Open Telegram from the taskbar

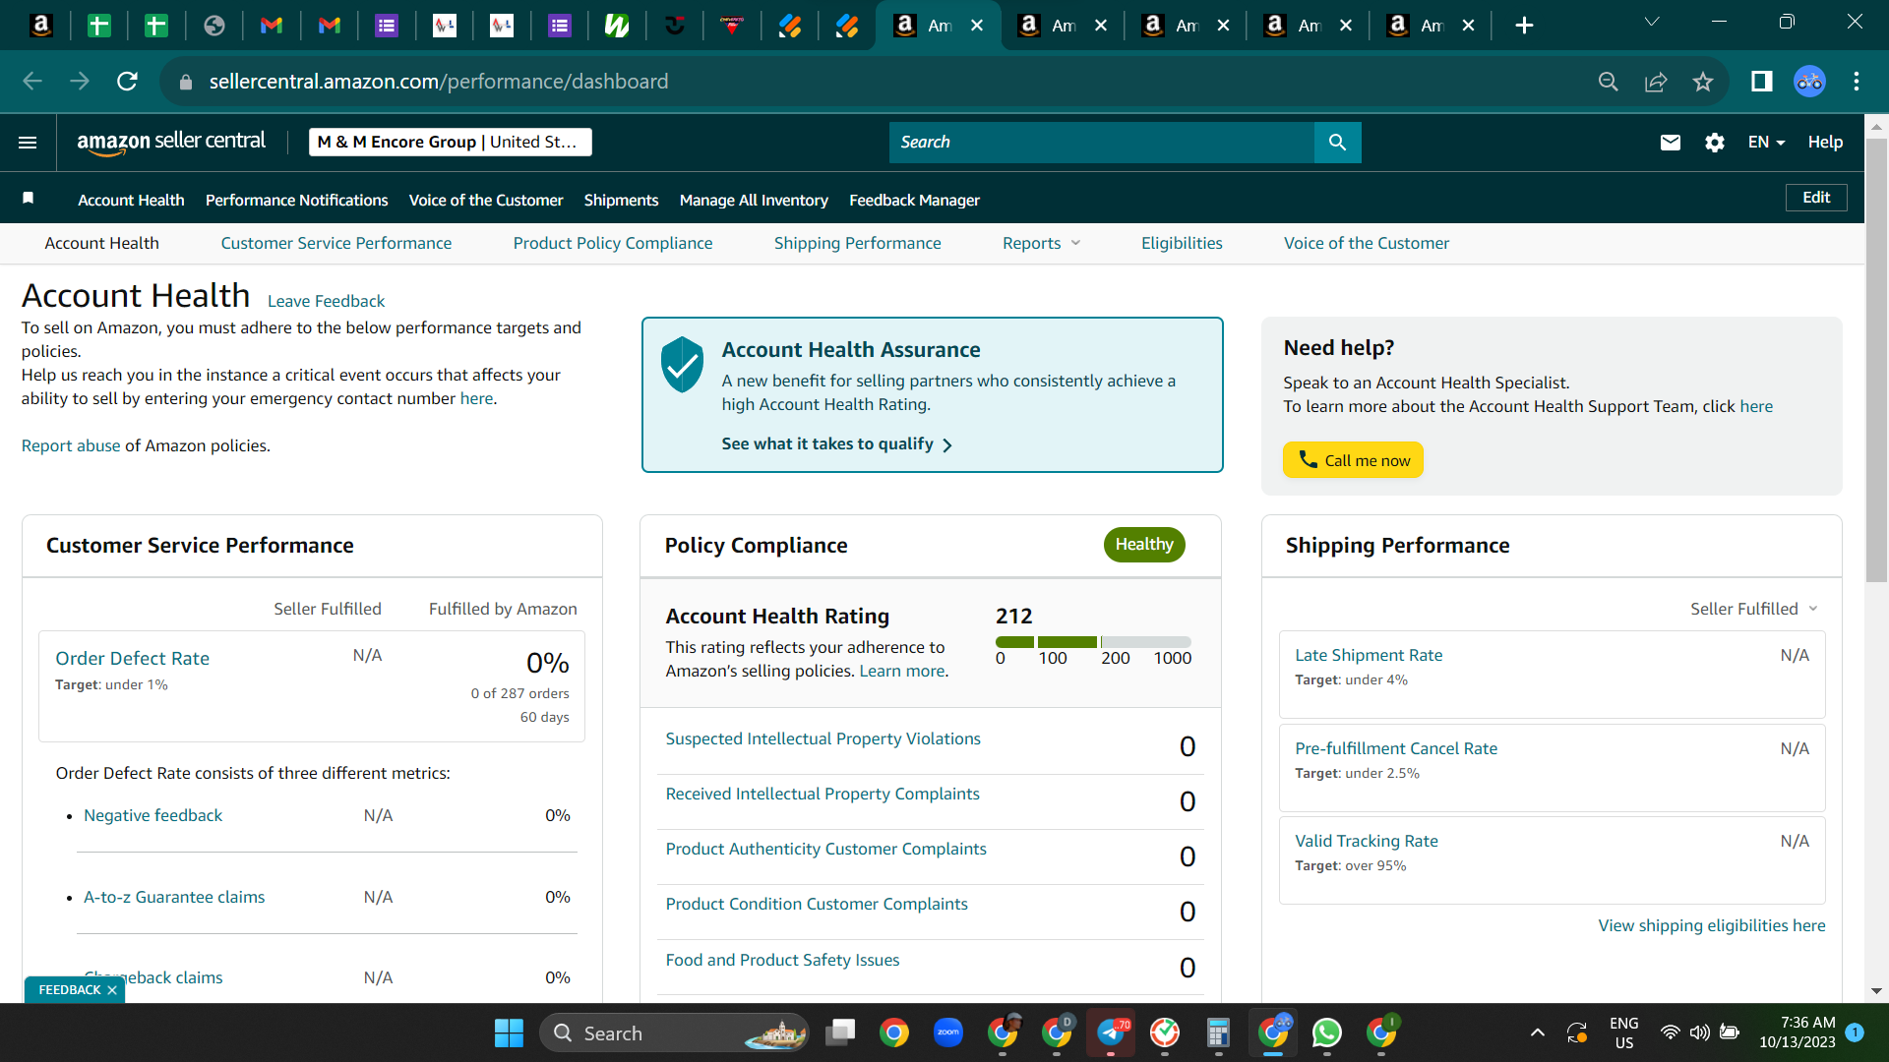[x=1111, y=1032]
